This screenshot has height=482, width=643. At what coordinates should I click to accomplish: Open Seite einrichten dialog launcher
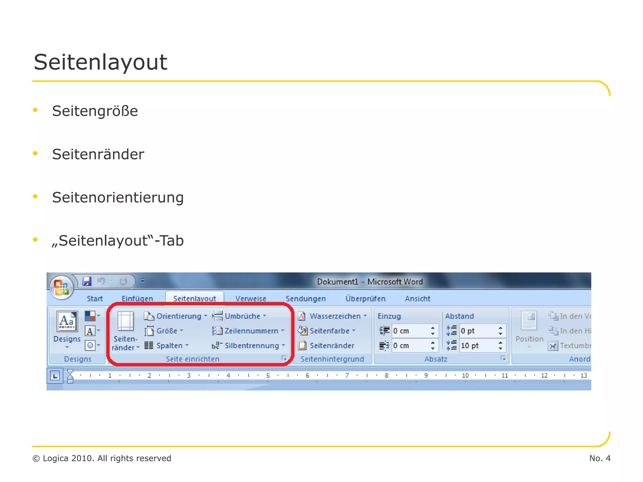[284, 358]
